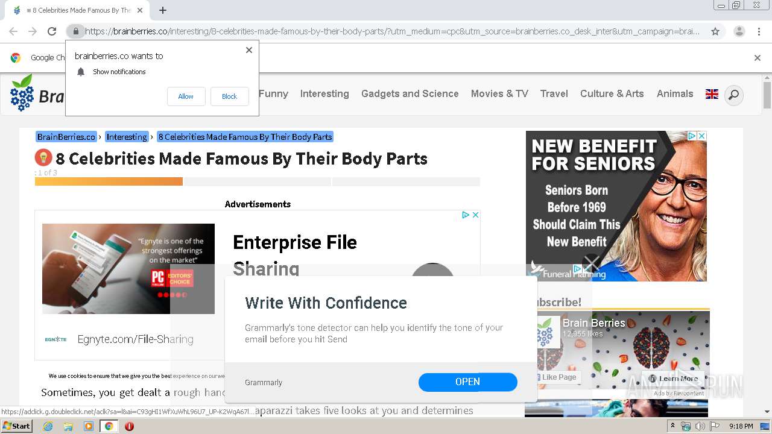The height and width of the screenshot is (434, 772).
Task: Open the Travel category
Action: (x=554, y=93)
